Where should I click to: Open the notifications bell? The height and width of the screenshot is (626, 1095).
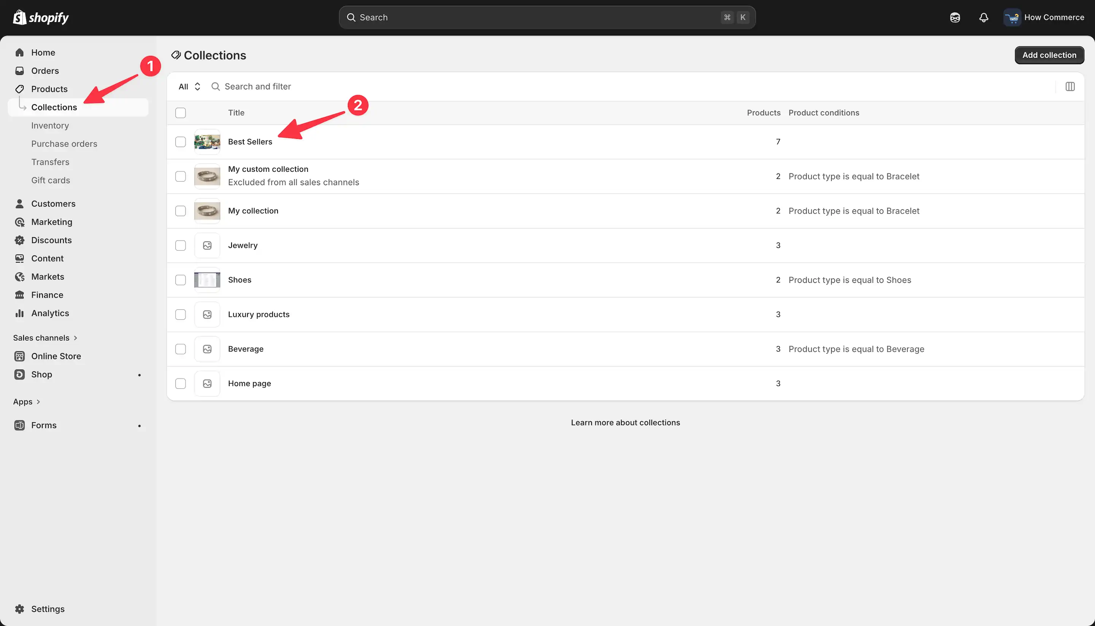(984, 17)
